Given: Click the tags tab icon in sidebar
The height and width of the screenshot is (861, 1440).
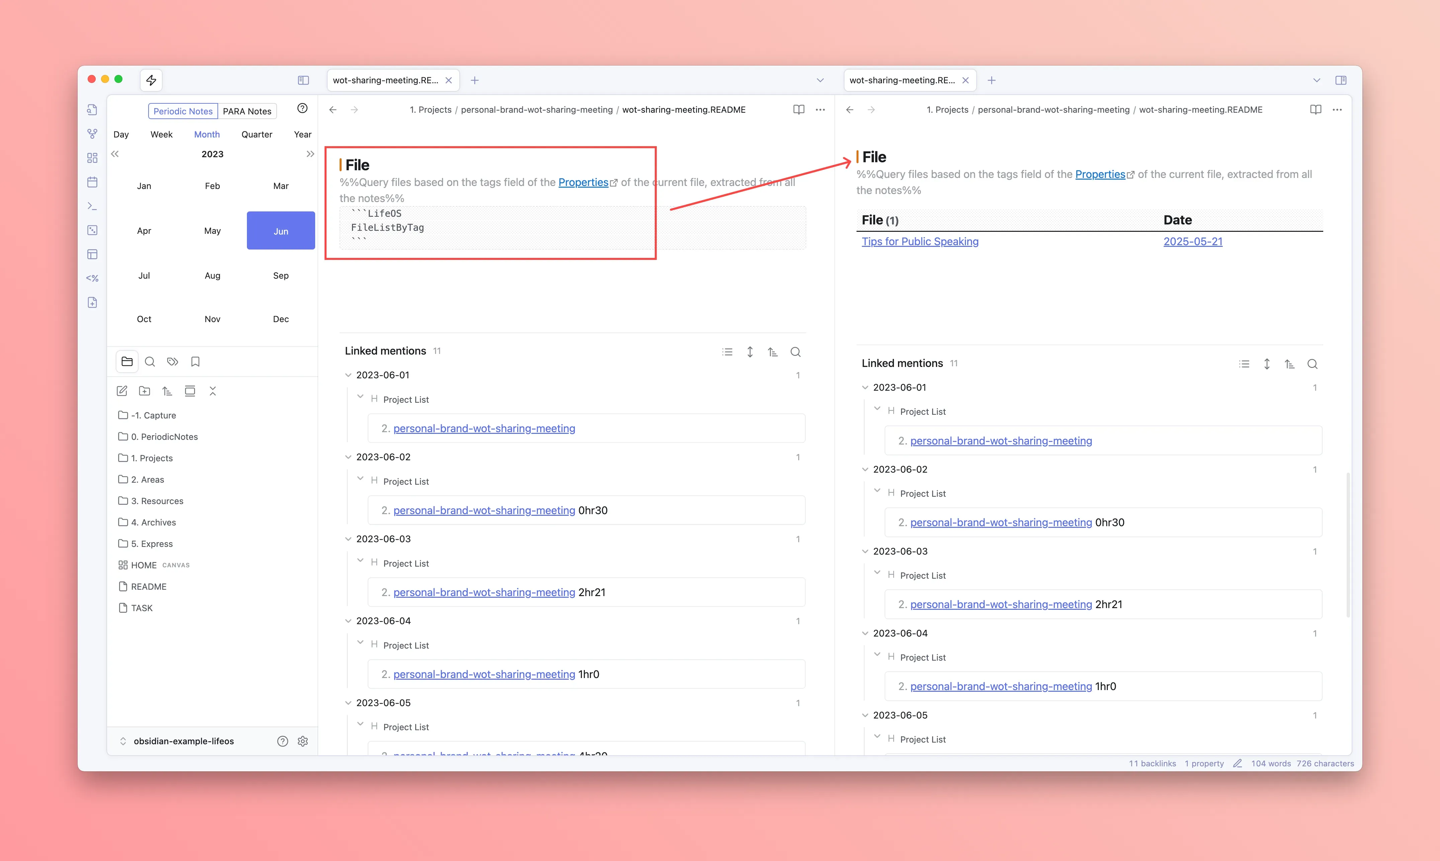Looking at the screenshot, I should click(x=172, y=362).
